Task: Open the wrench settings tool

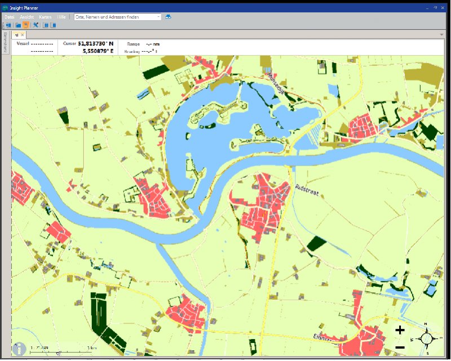Action: (36, 25)
